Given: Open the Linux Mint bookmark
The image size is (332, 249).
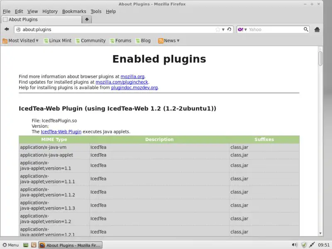Looking at the screenshot, I should pyautogui.click(x=58, y=41).
